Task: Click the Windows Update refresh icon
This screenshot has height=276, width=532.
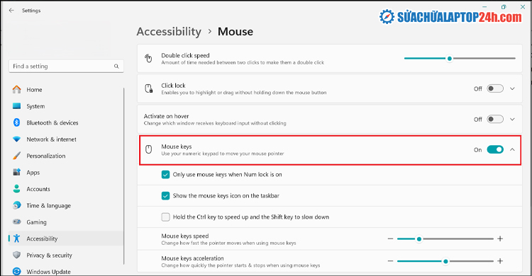Action: pyautogui.click(x=16, y=271)
